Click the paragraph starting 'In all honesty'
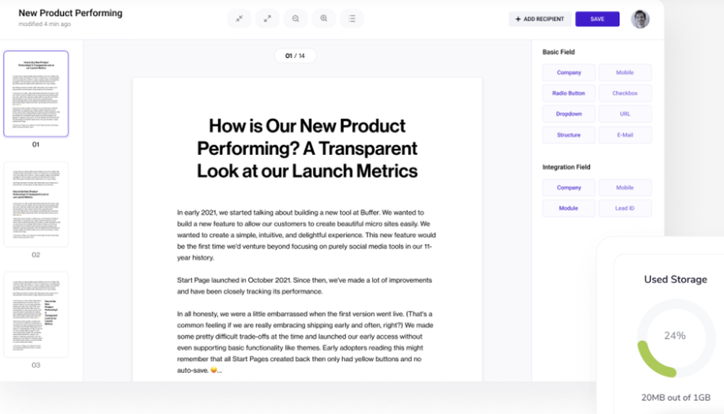 pos(305,342)
